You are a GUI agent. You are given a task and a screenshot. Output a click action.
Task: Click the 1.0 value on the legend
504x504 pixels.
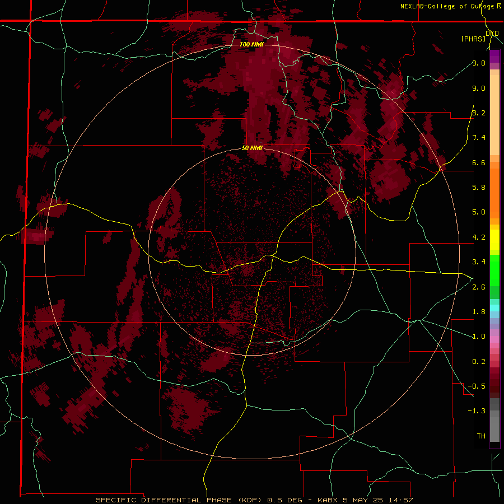(x=479, y=336)
